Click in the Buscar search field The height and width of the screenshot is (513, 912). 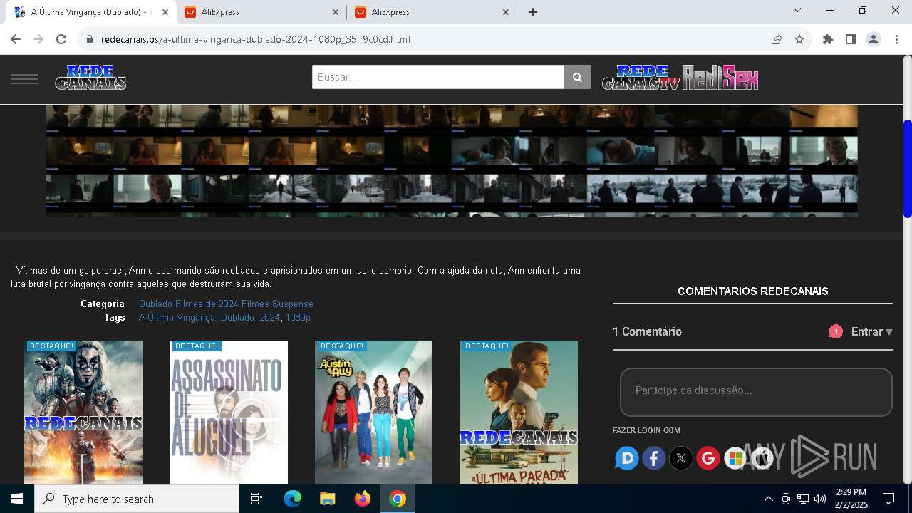pyautogui.click(x=438, y=77)
